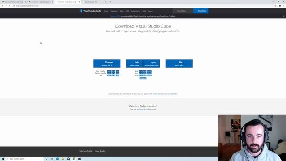Open the Docs menu item
Viewport: 286px width, 161px height.
[106, 11]
